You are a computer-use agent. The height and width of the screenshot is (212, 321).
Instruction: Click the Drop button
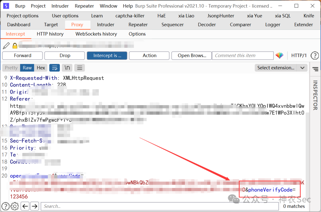pyautogui.click(x=65, y=56)
